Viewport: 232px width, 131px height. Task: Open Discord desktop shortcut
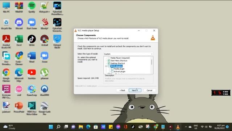coord(19,24)
